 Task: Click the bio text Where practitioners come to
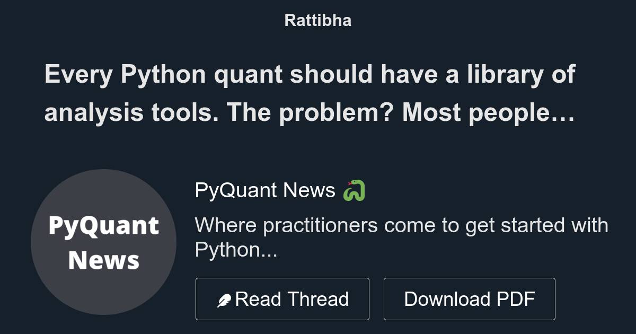402,225
